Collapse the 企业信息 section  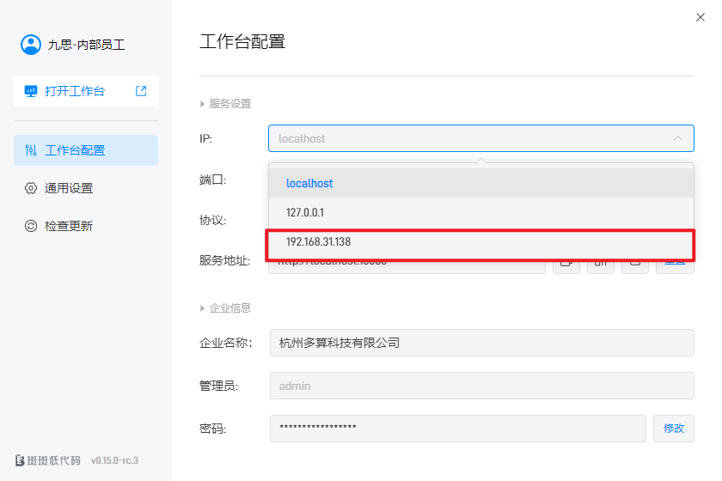pyautogui.click(x=203, y=307)
